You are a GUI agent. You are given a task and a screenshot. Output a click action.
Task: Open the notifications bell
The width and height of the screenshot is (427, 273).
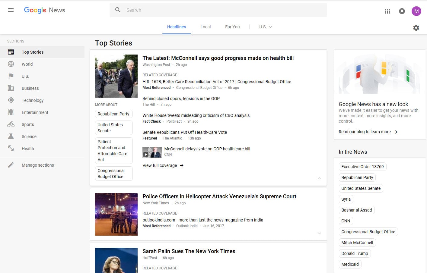[x=402, y=11]
